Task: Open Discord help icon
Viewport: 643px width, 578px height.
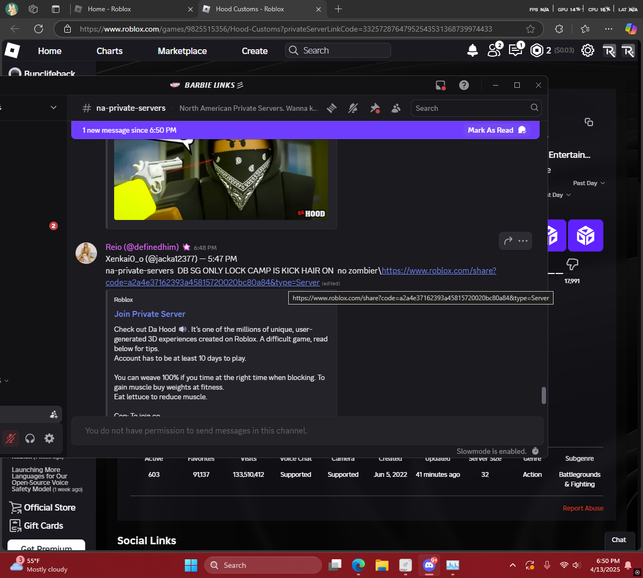Action: pos(464,85)
